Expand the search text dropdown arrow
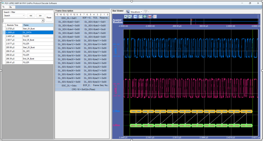This screenshot has width=263, height=141. 43,20
